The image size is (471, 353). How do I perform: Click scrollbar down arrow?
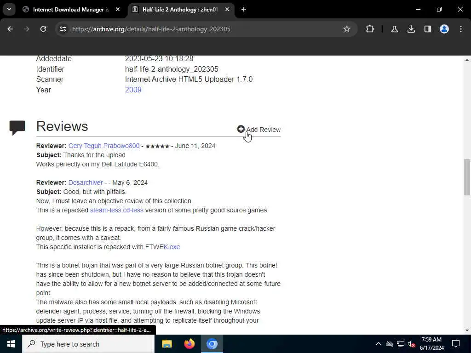pyautogui.click(x=467, y=330)
